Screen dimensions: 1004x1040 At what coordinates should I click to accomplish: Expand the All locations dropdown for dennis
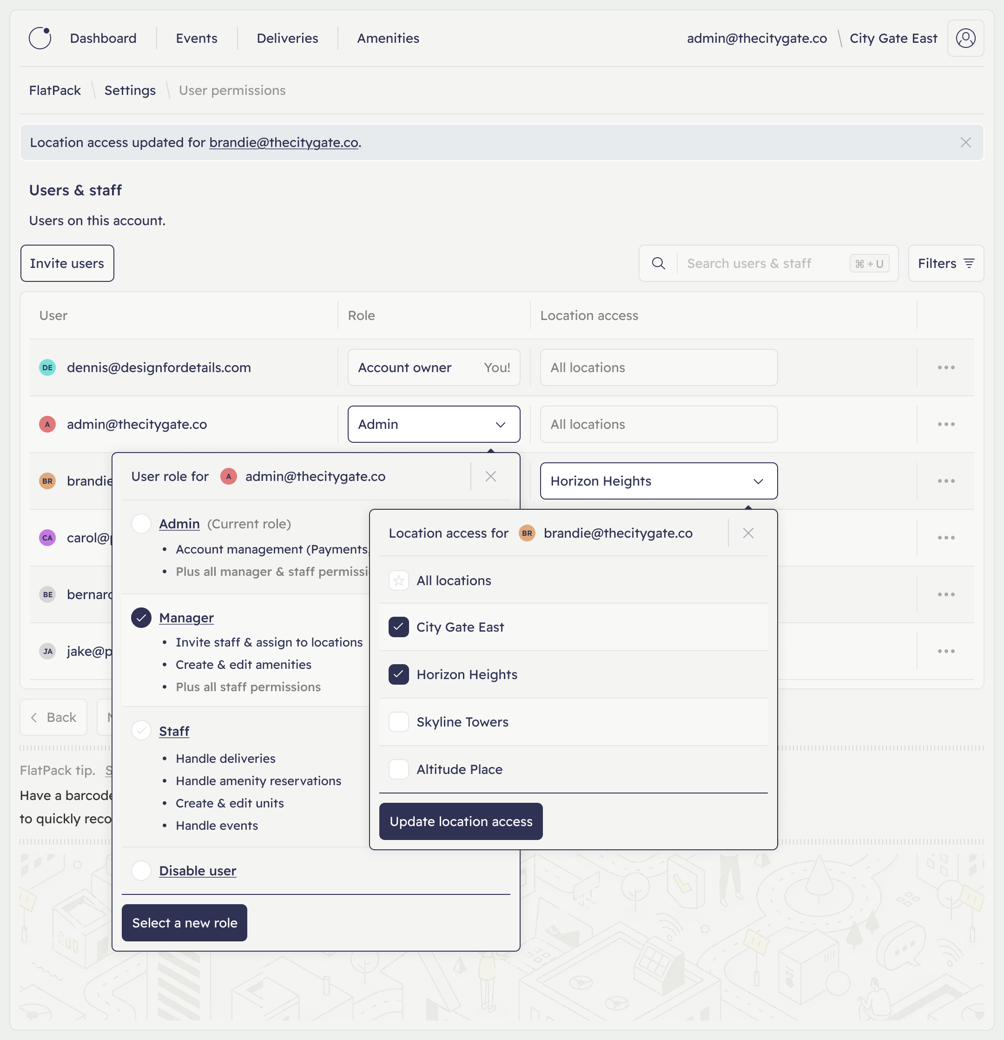coord(658,367)
